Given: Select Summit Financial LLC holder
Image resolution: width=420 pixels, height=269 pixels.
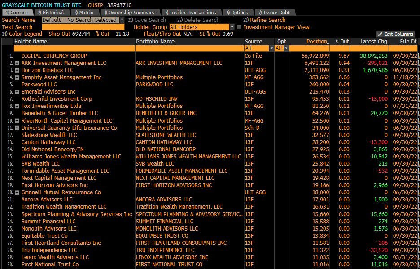Looking at the screenshot, I should coord(48,222).
